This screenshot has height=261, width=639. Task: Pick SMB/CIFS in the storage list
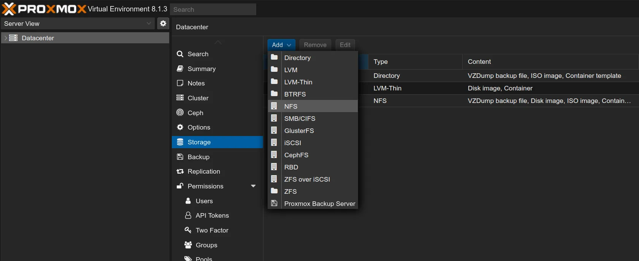[300, 119]
